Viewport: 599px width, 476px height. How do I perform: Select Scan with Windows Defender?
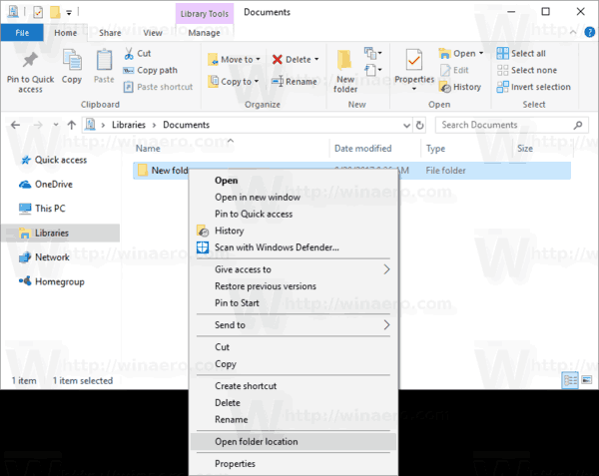[x=294, y=247]
